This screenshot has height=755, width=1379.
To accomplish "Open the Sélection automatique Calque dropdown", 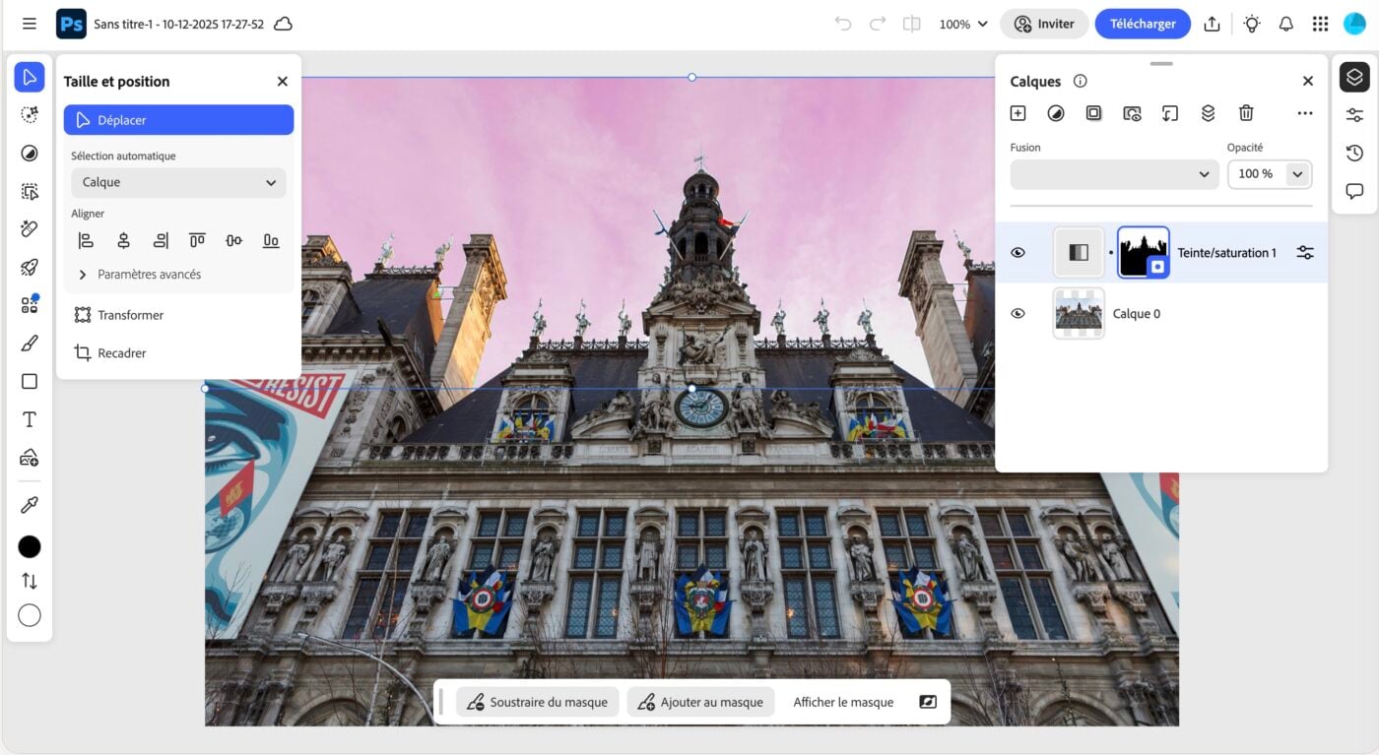I will coord(178,182).
